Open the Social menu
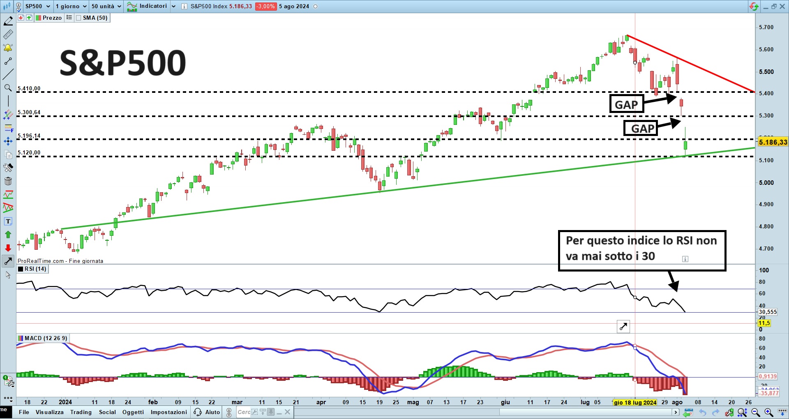Screen dimensions: 789x419 (108, 412)
